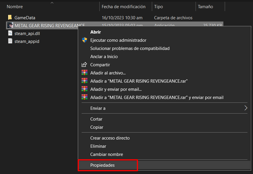The height and width of the screenshot is (174, 253).
Task: Sort by Fecha de modificación column
Action: pos(123,6)
